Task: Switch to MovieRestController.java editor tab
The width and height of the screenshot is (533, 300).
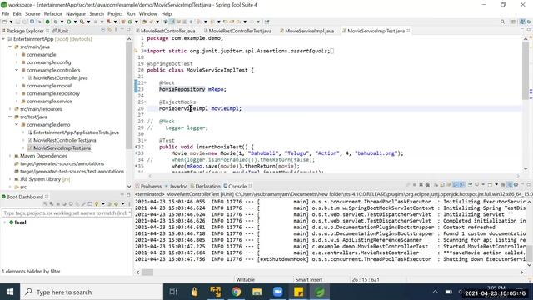Action: [x=167, y=31]
